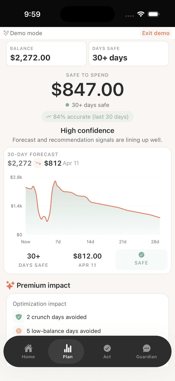Select the Days Safe card

[x=129, y=53]
